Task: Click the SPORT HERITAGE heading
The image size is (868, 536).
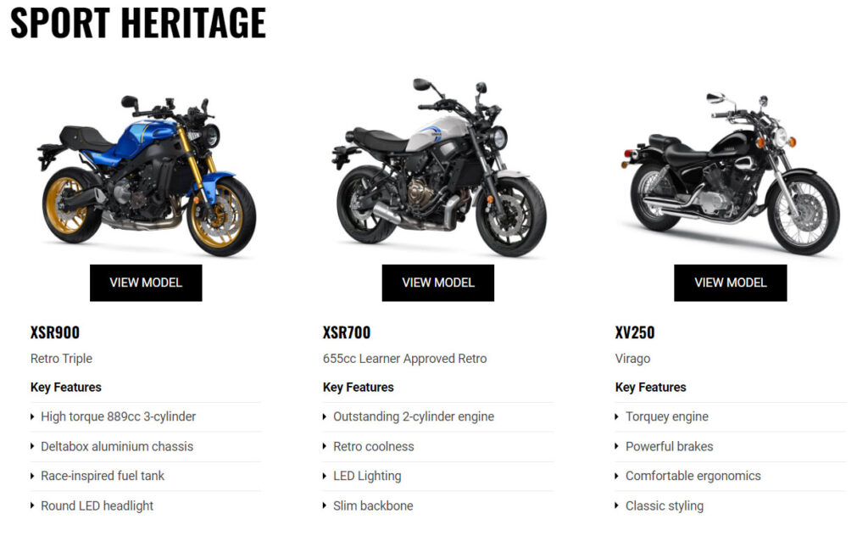Action: pos(138,23)
